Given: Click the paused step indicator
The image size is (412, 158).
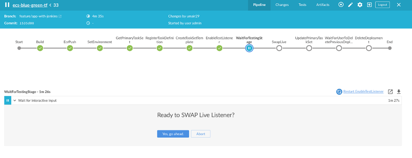Looking at the screenshot, I should [7, 101].
